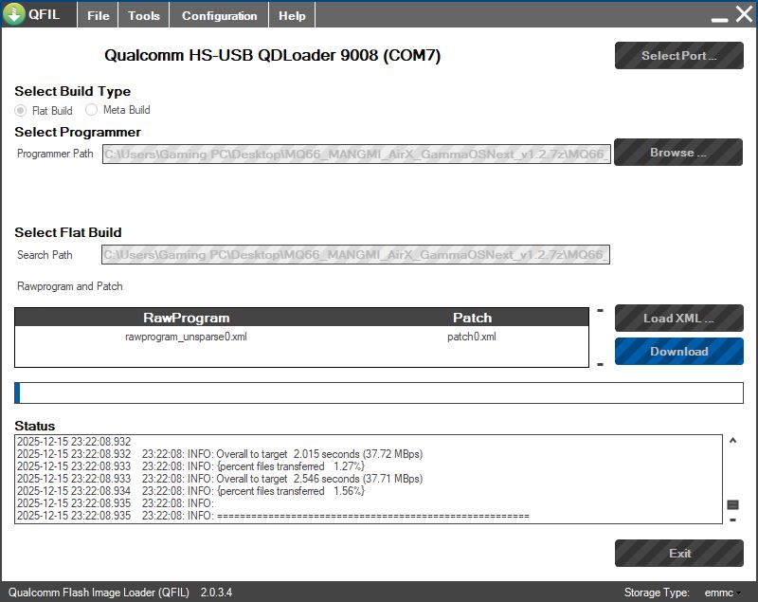Viewport: 758px width, 602px height.
Task: Open the Tools menu
Action: (x=144, y=15)
